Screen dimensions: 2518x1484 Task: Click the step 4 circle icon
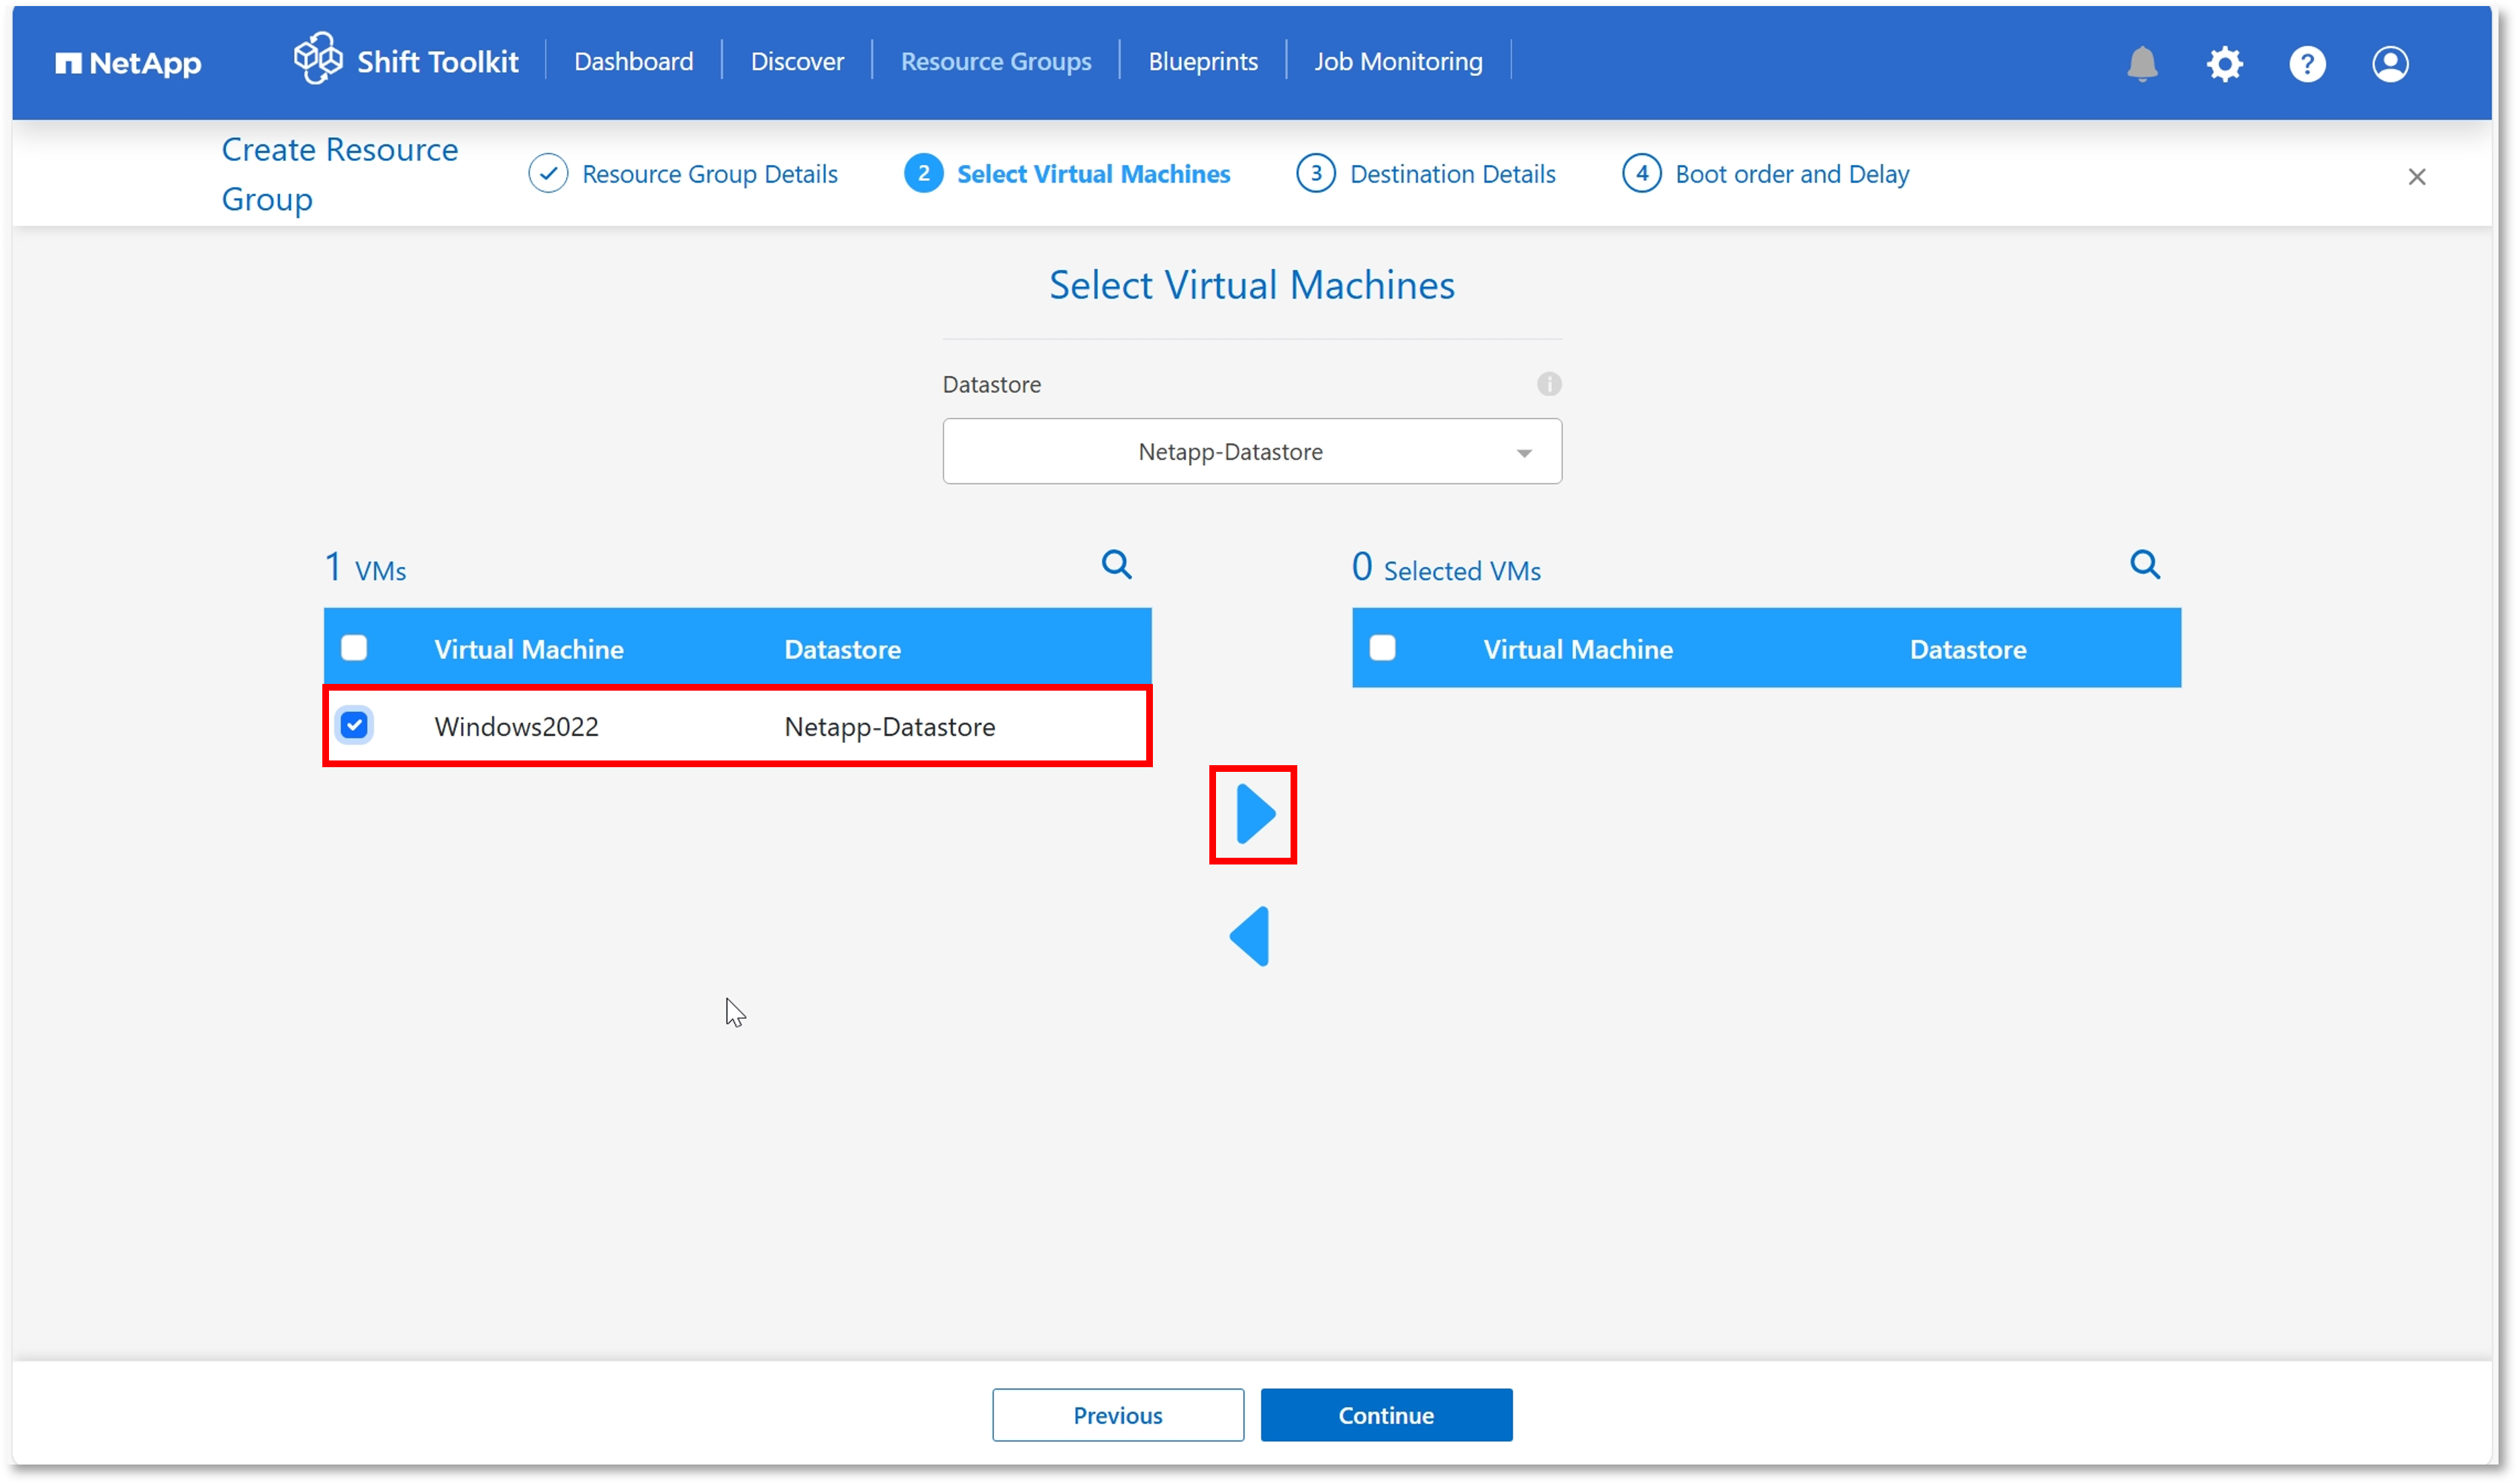tap(1640, 173)
